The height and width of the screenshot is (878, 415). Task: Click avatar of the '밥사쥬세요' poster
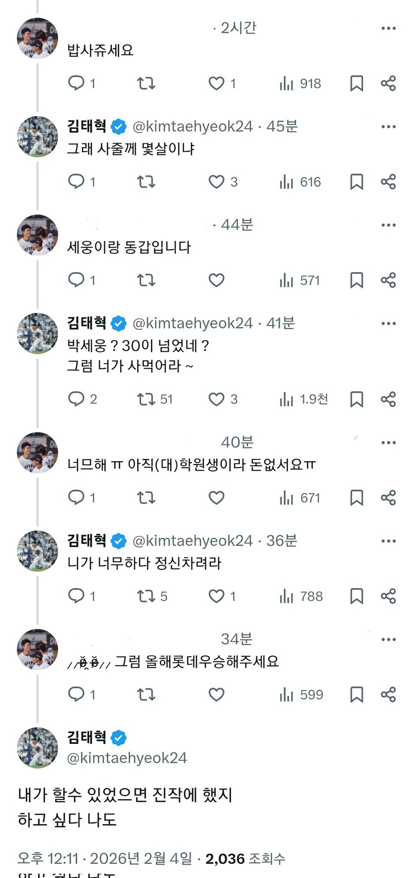click(x=37, y=38)
